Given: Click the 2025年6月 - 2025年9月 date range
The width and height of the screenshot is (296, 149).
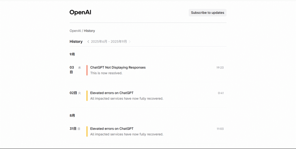Looking at the screenshot, I should click(x=109, y=42).
